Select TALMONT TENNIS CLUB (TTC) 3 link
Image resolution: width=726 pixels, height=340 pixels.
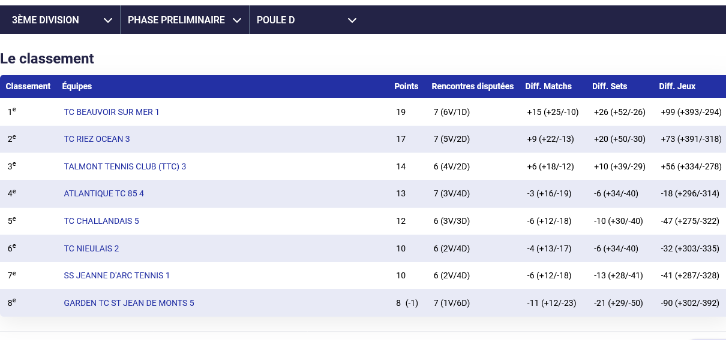[125, 166]
